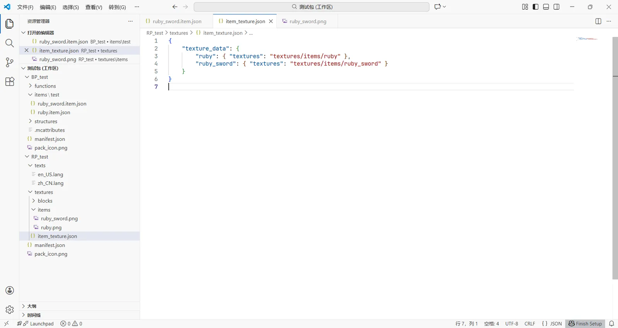Viewport: 618px width, 328px height.
Task: Click the Customize Layout icon
Action: (525, 7)
